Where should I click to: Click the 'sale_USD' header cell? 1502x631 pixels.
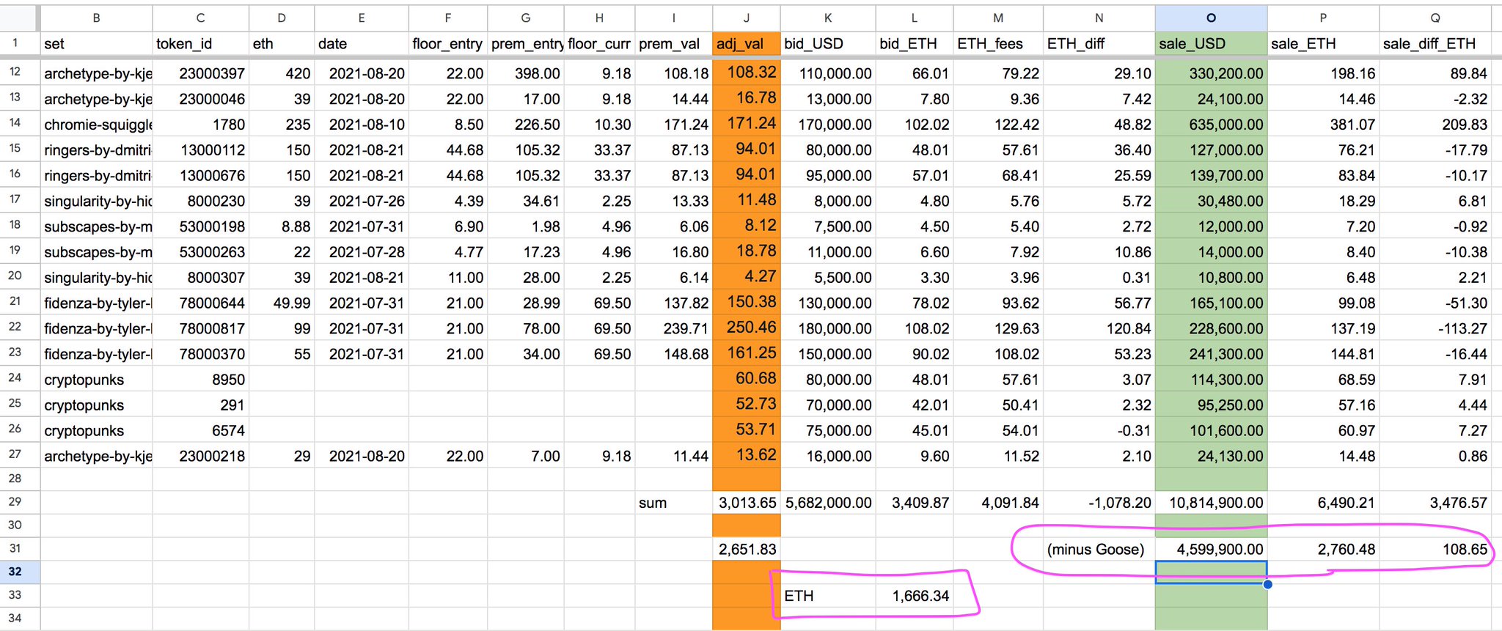pos(1211,44)
